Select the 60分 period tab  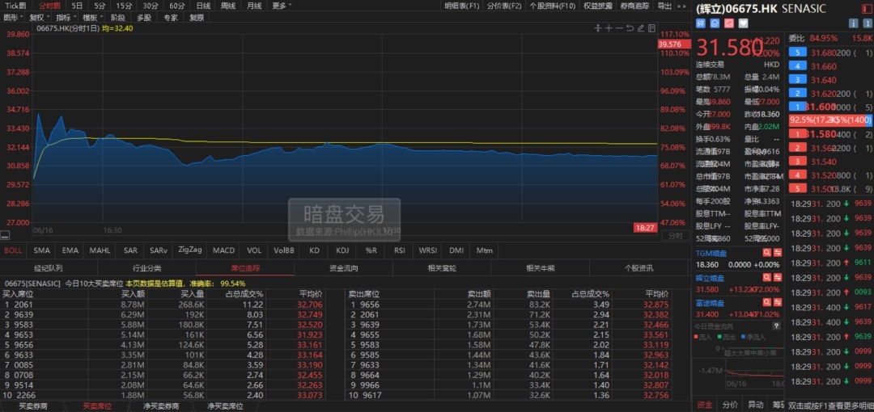pos(176,6)
